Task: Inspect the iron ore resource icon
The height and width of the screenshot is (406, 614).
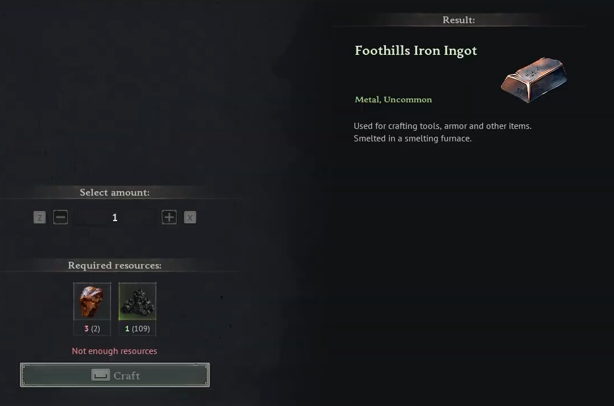Action: pyautogui.click(x=92, y=301)
